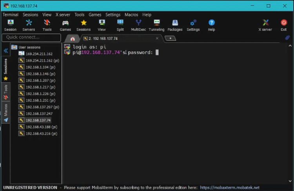Select the 192.168.137.247 session
The height and width of the screenshot is (191, 294).
point(39,114)
